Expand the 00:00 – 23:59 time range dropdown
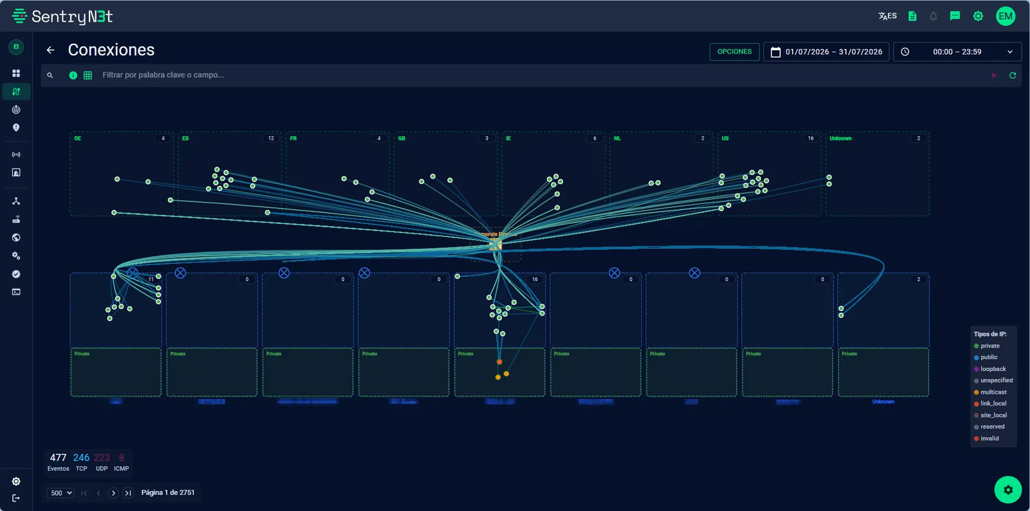The height and width of the screenshot is (511, 1030). 957,51
